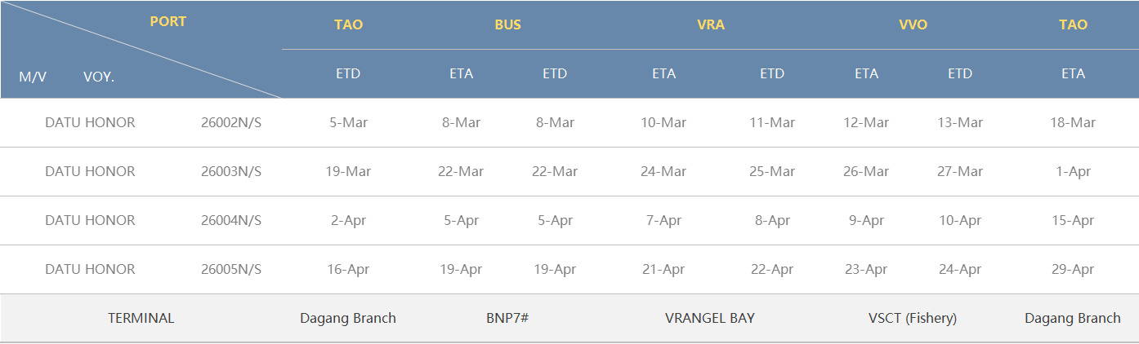Select the 18-Mar TAO arrival date
Screen dimensions: 1139x344
[x=1073, y=122]
